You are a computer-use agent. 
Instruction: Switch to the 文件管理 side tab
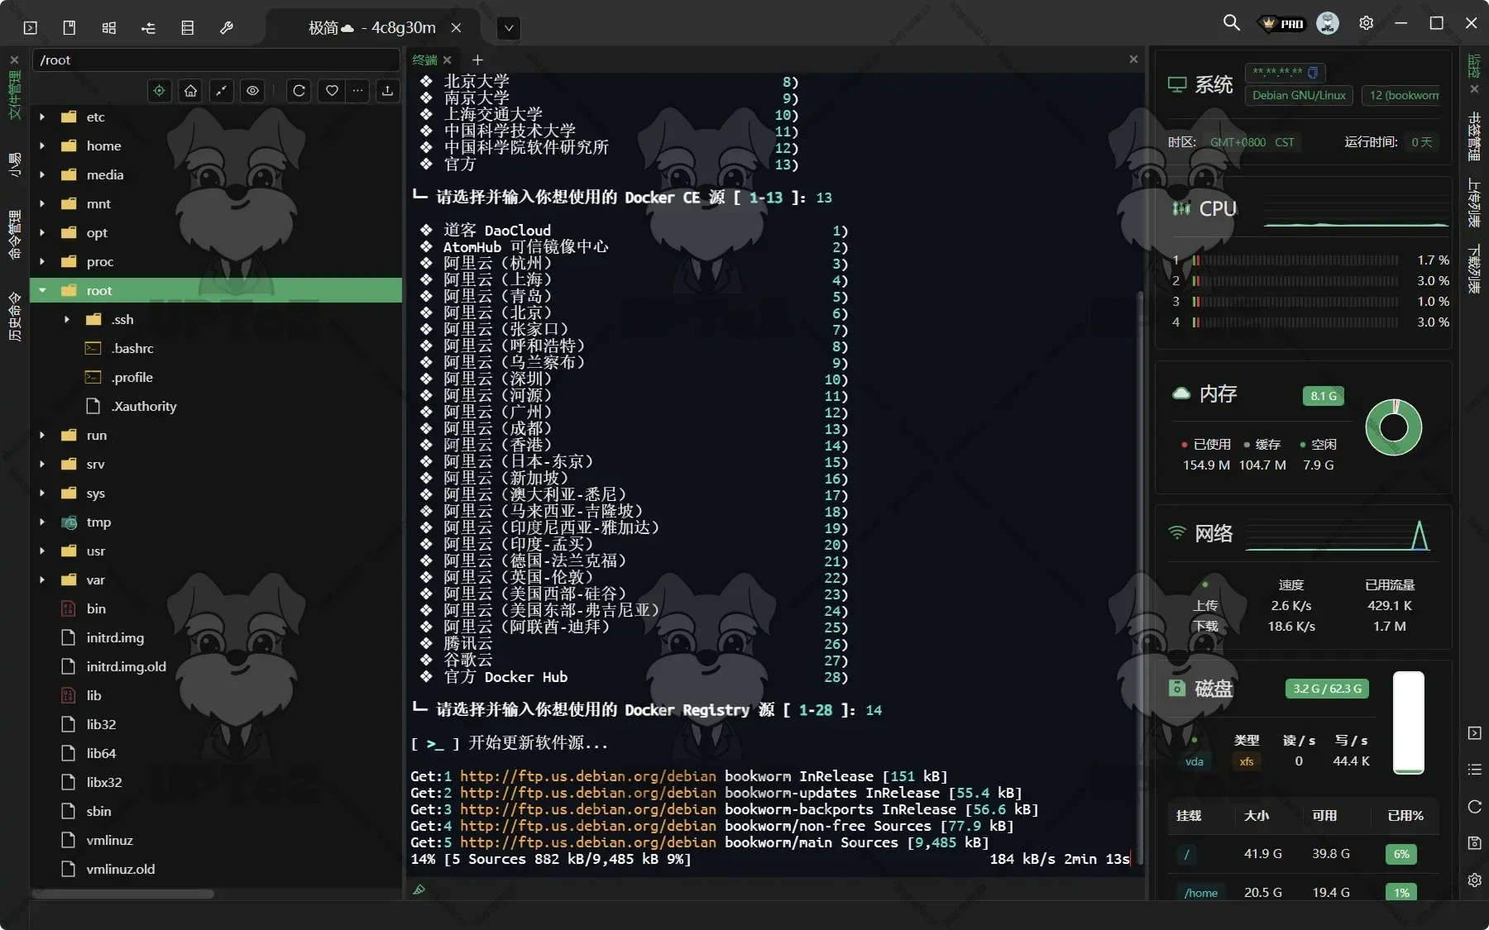tap(14, 94)
